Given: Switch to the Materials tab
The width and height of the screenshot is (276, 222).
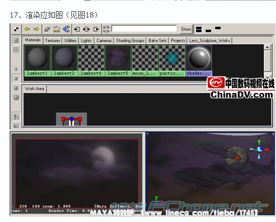Looking at the screenshot, I should [x=33, y=40].
